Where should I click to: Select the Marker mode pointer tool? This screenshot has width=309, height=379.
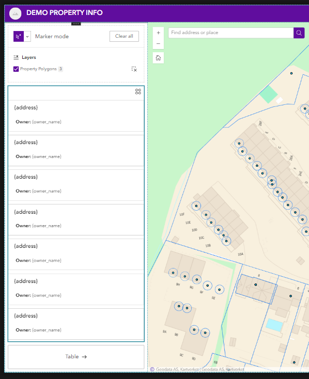pyautogui.click(x=19, y=37)
